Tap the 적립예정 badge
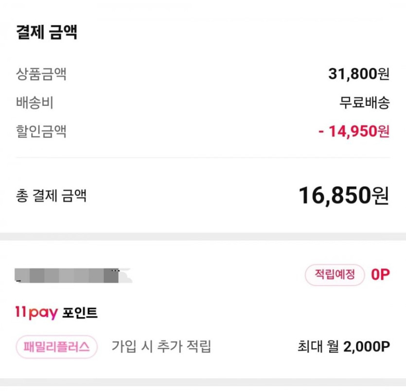This screenshot has height=391, width=406. pos(335,275)
